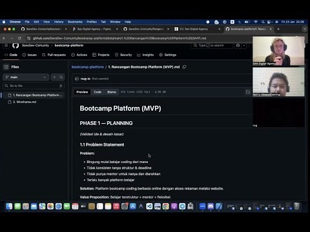
Task: Open Maps from the dock
Action: [x=42, y=206]
